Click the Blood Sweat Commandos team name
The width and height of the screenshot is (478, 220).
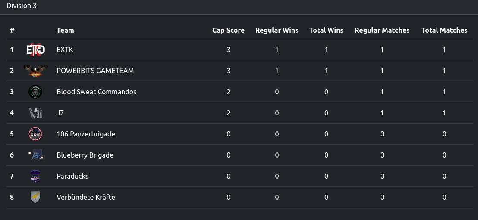[96, 92]
